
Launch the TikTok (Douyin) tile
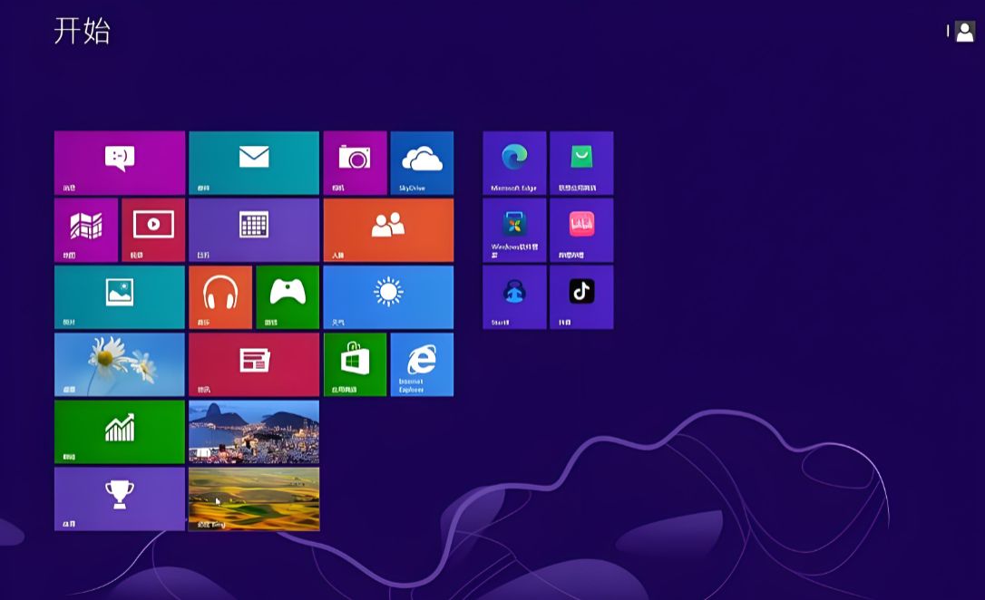pos(581,297)
